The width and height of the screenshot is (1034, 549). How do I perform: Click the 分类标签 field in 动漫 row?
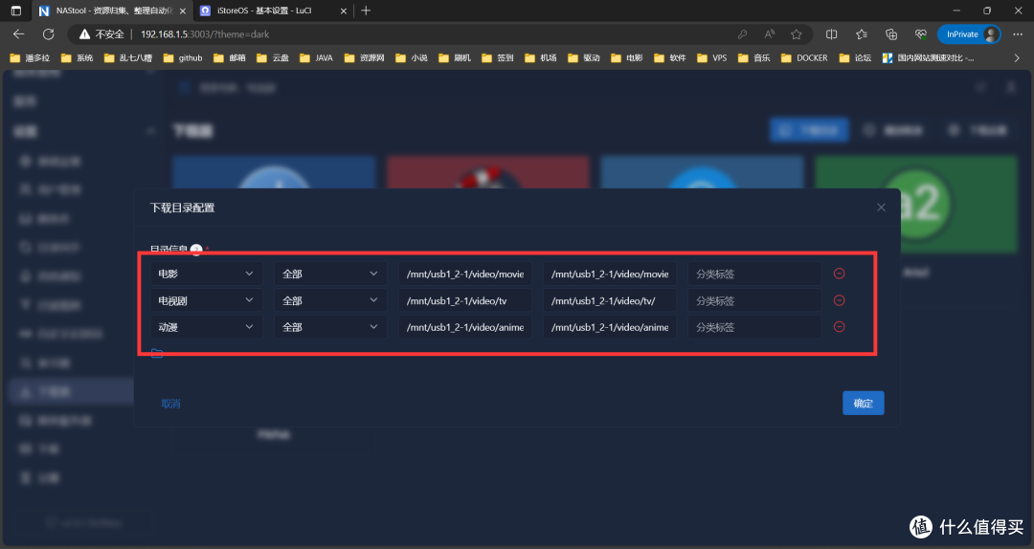pos(754,327)
